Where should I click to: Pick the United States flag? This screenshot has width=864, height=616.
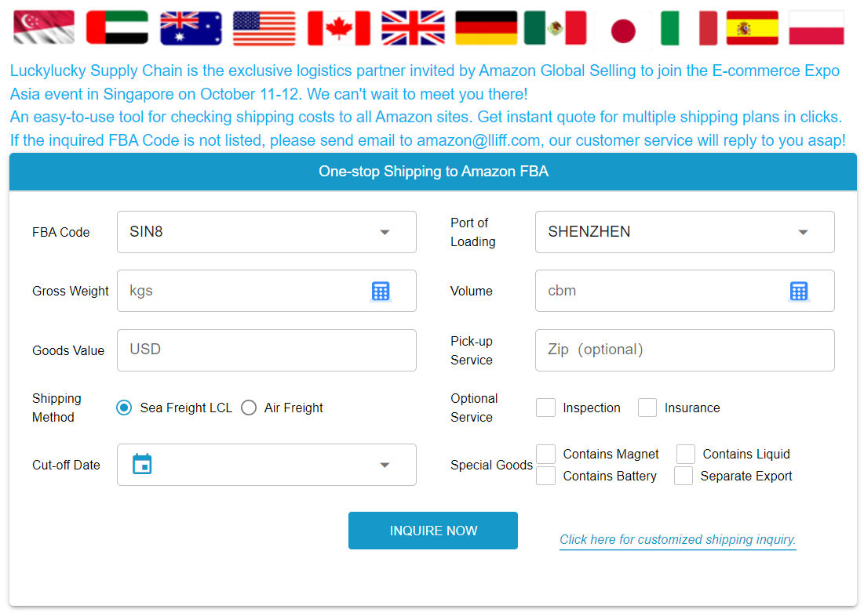coord(264,27)
